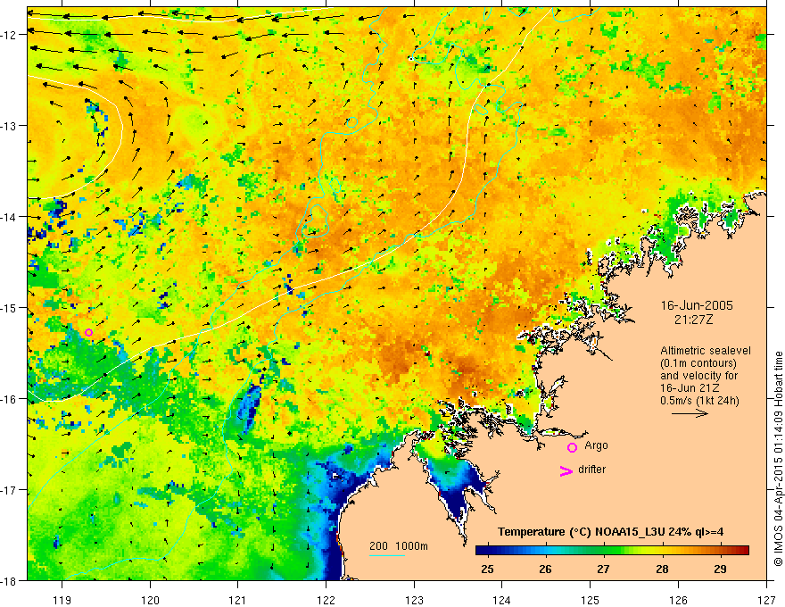Click the color bar tick label 27

(603, 569)
